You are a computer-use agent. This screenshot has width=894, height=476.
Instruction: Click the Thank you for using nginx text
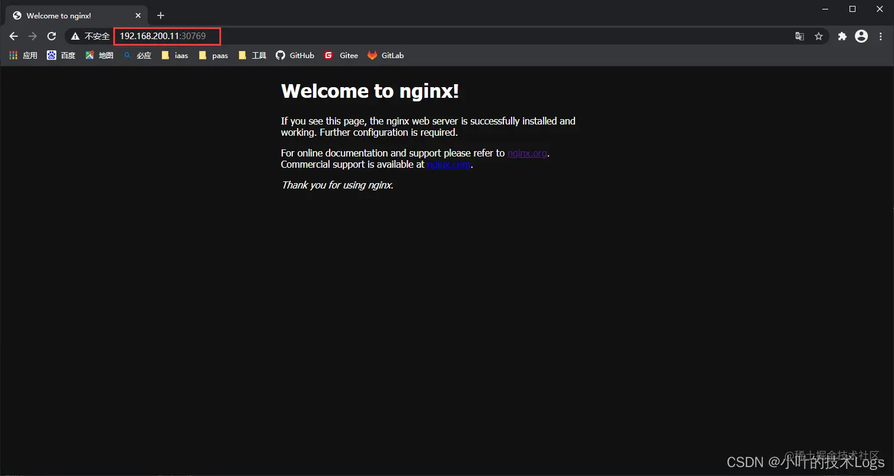coord(337,185)
